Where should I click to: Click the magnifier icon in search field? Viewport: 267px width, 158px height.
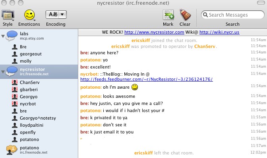click(x=205, y=15)
